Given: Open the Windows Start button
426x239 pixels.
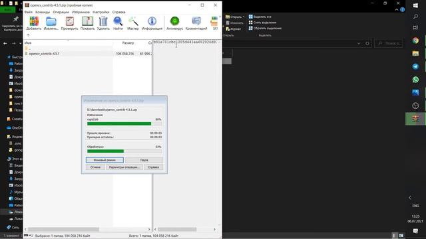Looking at the screenshot, I should pyautogui.click(x=415, y=6).
